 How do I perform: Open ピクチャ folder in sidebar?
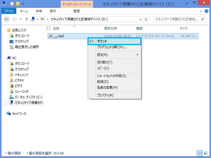point(19,80)
